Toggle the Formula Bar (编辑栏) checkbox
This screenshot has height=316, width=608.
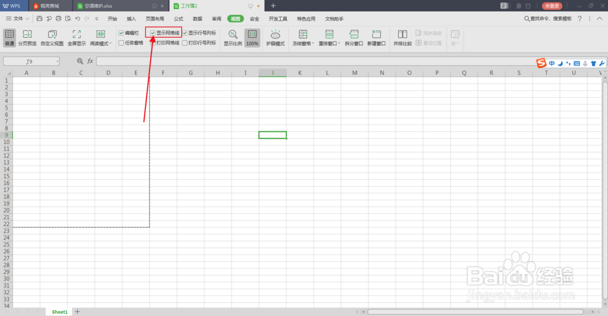122,33
